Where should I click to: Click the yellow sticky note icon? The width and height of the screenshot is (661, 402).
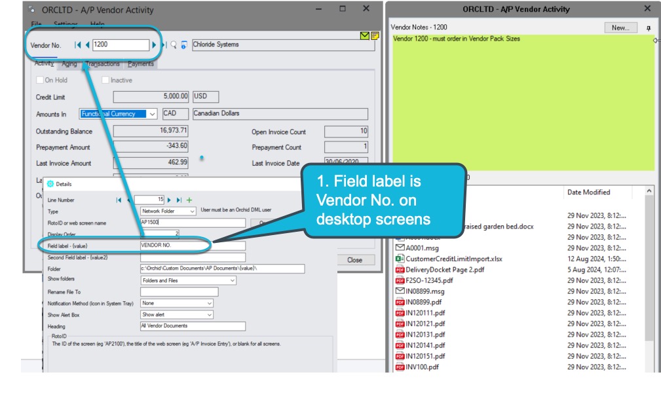[x=375, y=35]
